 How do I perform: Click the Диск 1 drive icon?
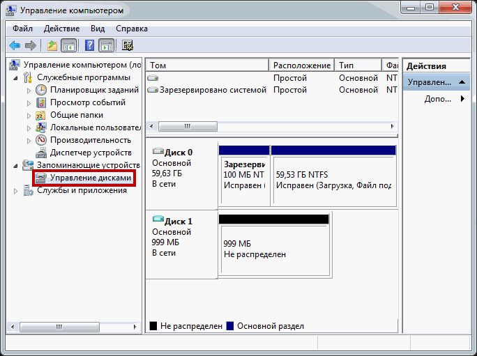point(158,218)
